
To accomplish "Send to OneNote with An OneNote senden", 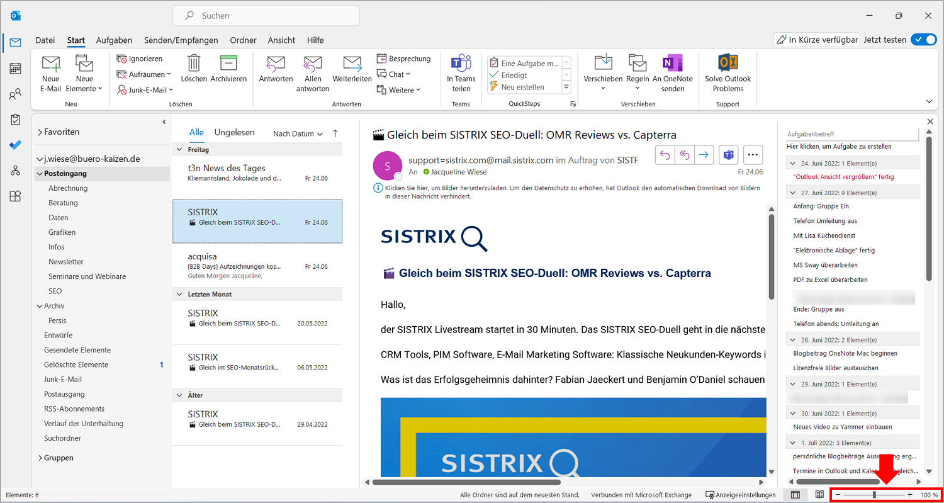I will pos(672,73).
